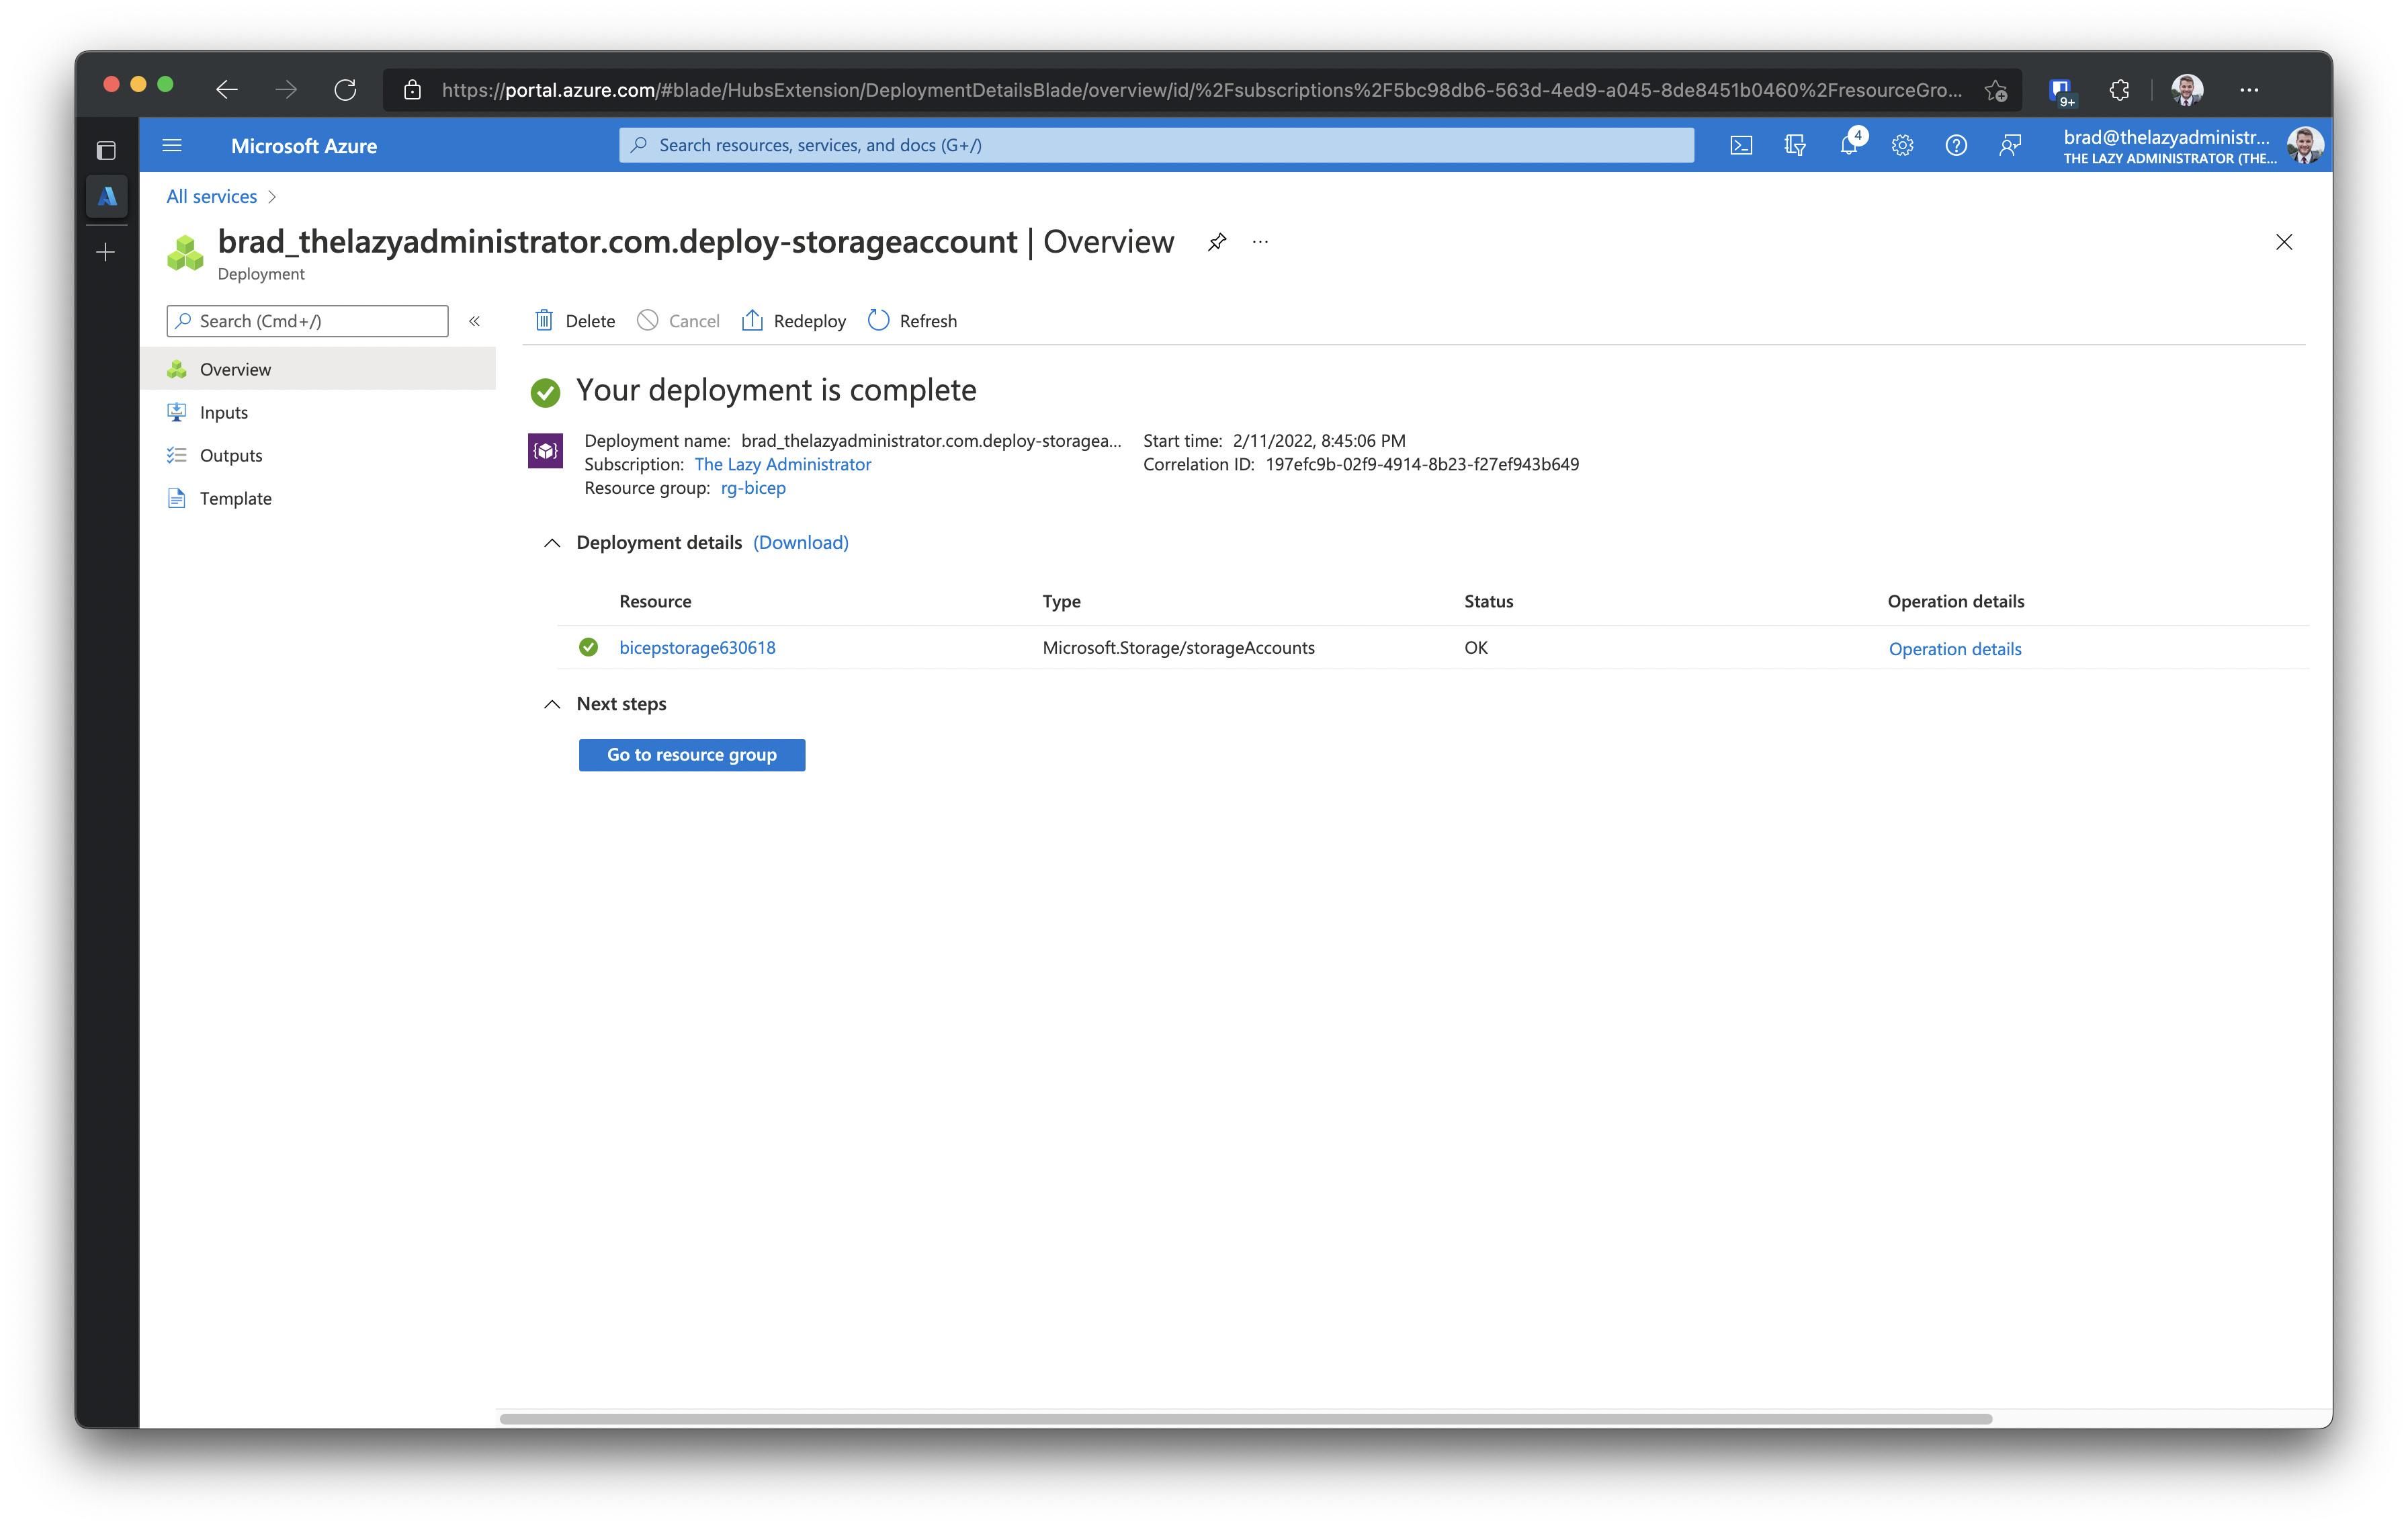Screen dimensions: 2408x1528
Task: Focus the blade menu search field
Action: tap(307, 321)
